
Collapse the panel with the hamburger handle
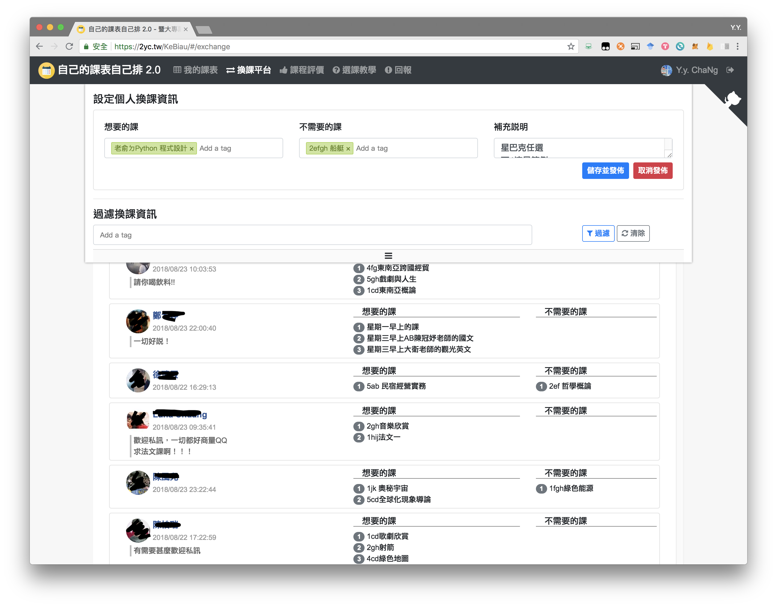coord(388,256)
